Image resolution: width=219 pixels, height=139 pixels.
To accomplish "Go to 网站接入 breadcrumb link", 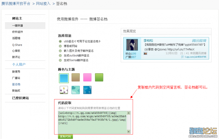I will point(43,4).
